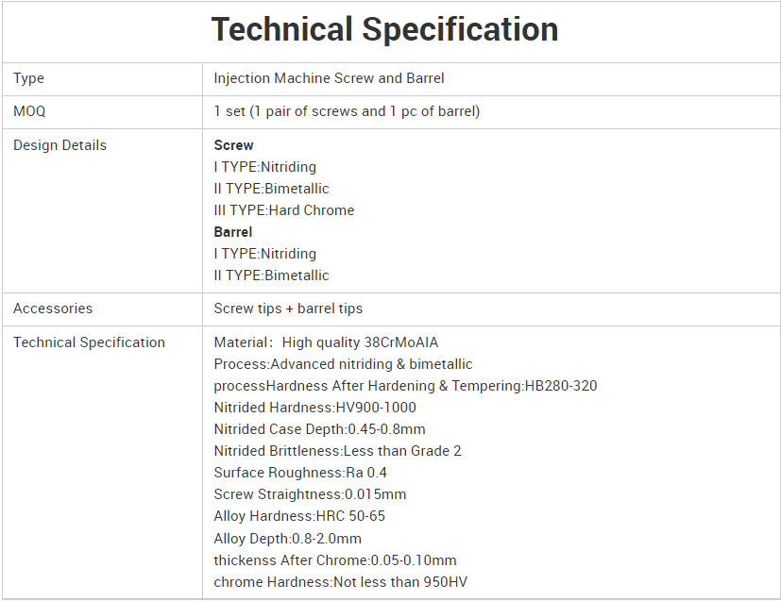Click the "1 set" MOQ value text
The image size is (781, 601).
pyautogui.click(x=347, y=111)
